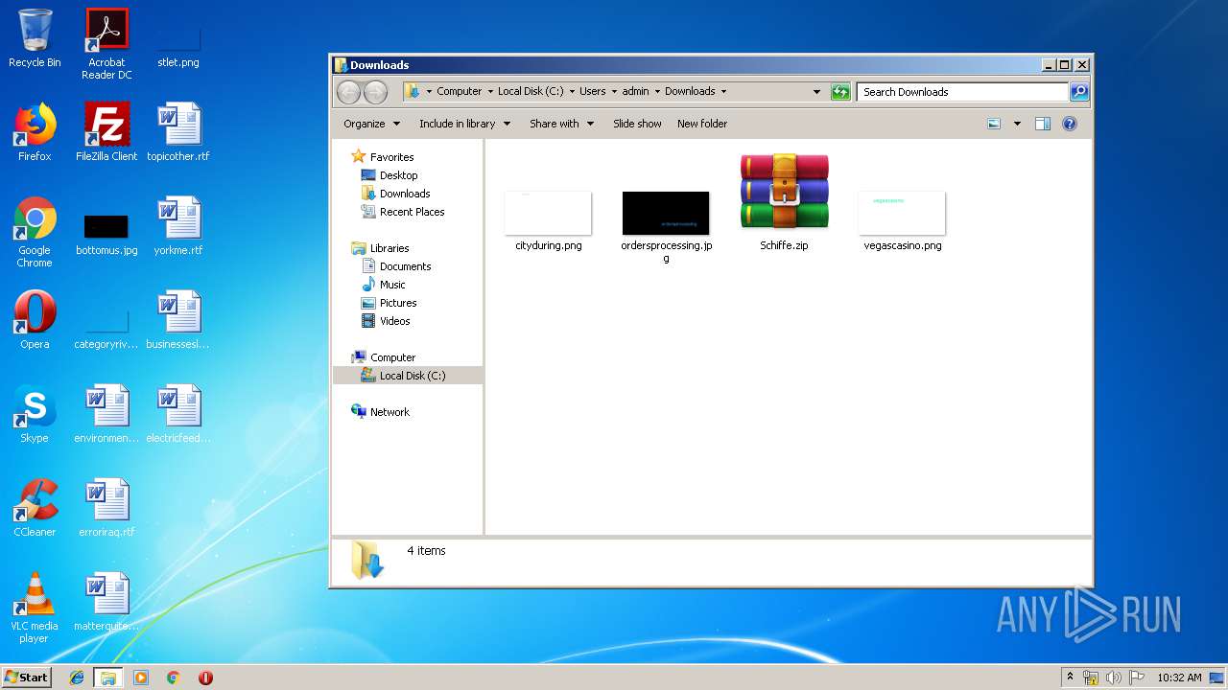Image resolution: width=1228 pixels, height=690 pixels.
Task: Show hidden system tray icons
Action: [x=1071, y=678]
